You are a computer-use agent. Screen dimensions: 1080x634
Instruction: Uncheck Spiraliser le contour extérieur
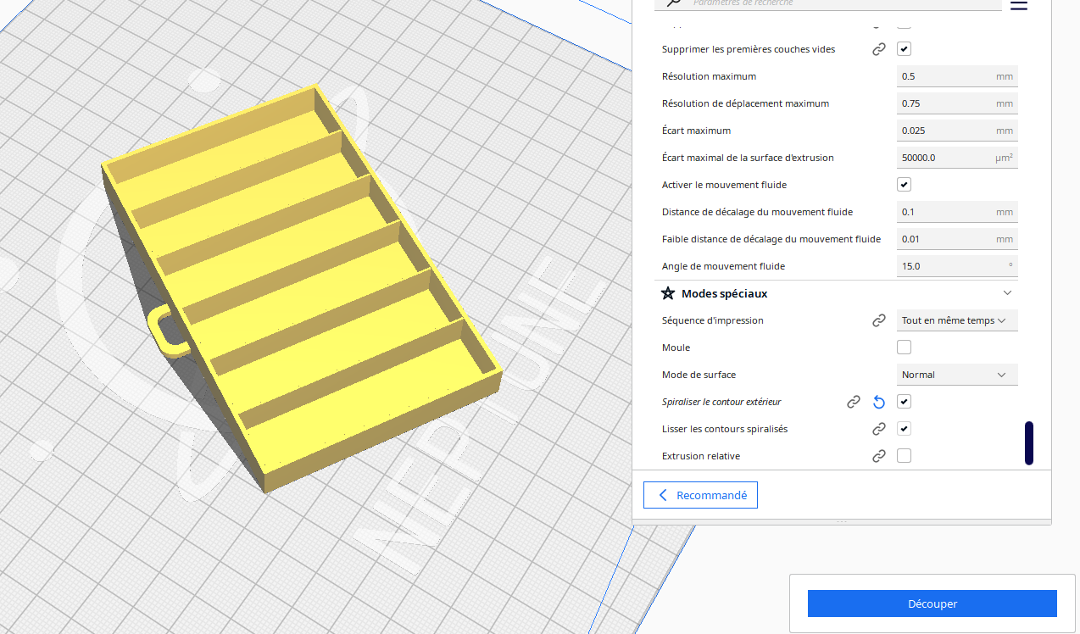904,402
